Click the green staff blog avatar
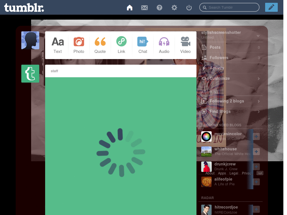Image resolution: width=287 pixels, height=215 pixels. (x=30, y=74)
